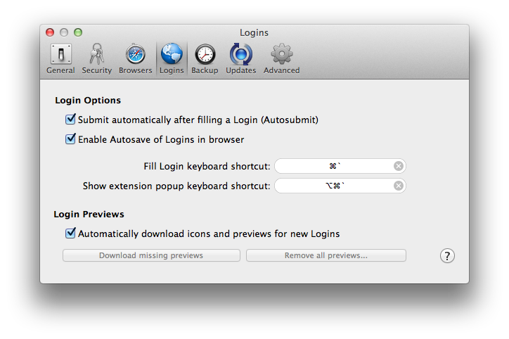Open the Backup clock icon
509x339 pixels.
(x=205, y=54)
